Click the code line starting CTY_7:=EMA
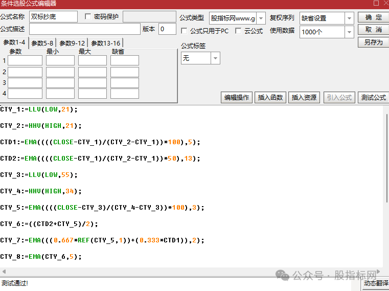The height and width of the screenshot is (291, 389). coord(102,240)
